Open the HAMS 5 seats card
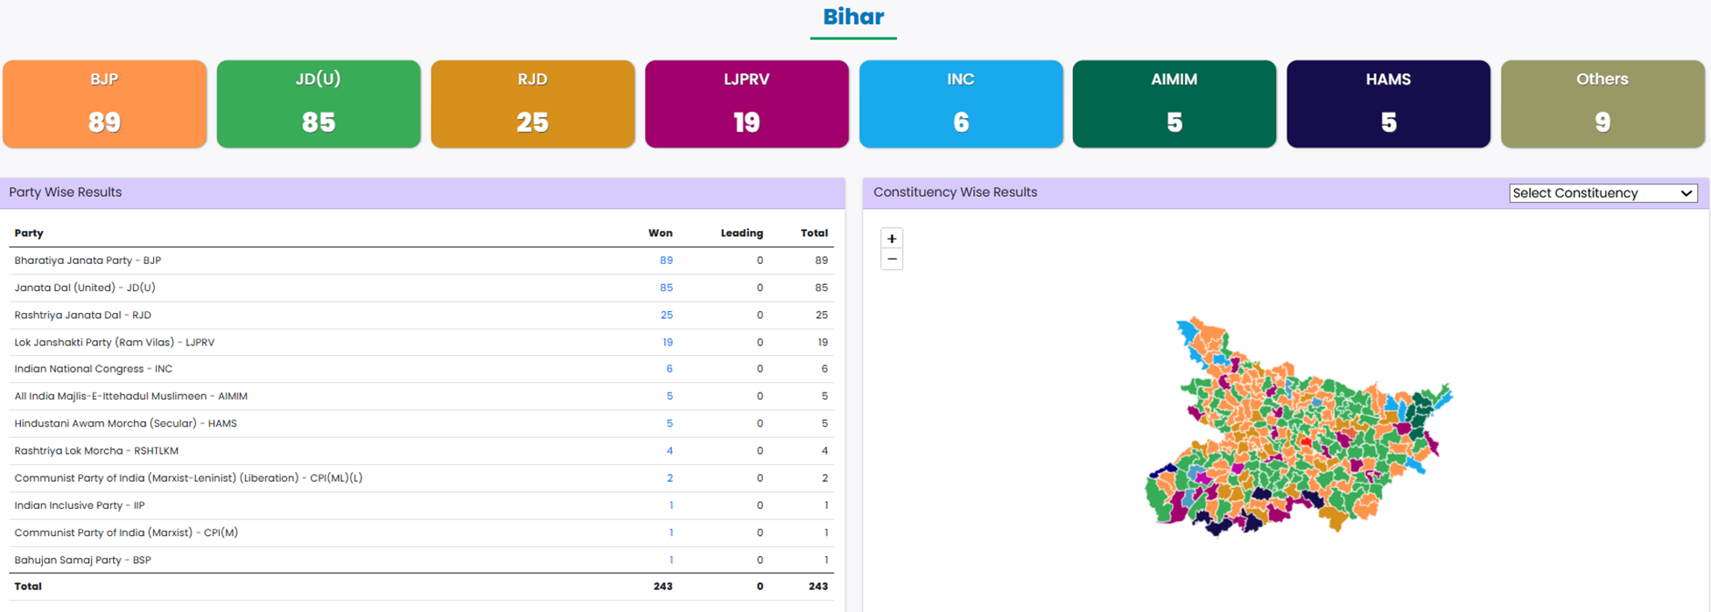The width and height of the screenshot is (1711, 612). (x=1388, y=104)
